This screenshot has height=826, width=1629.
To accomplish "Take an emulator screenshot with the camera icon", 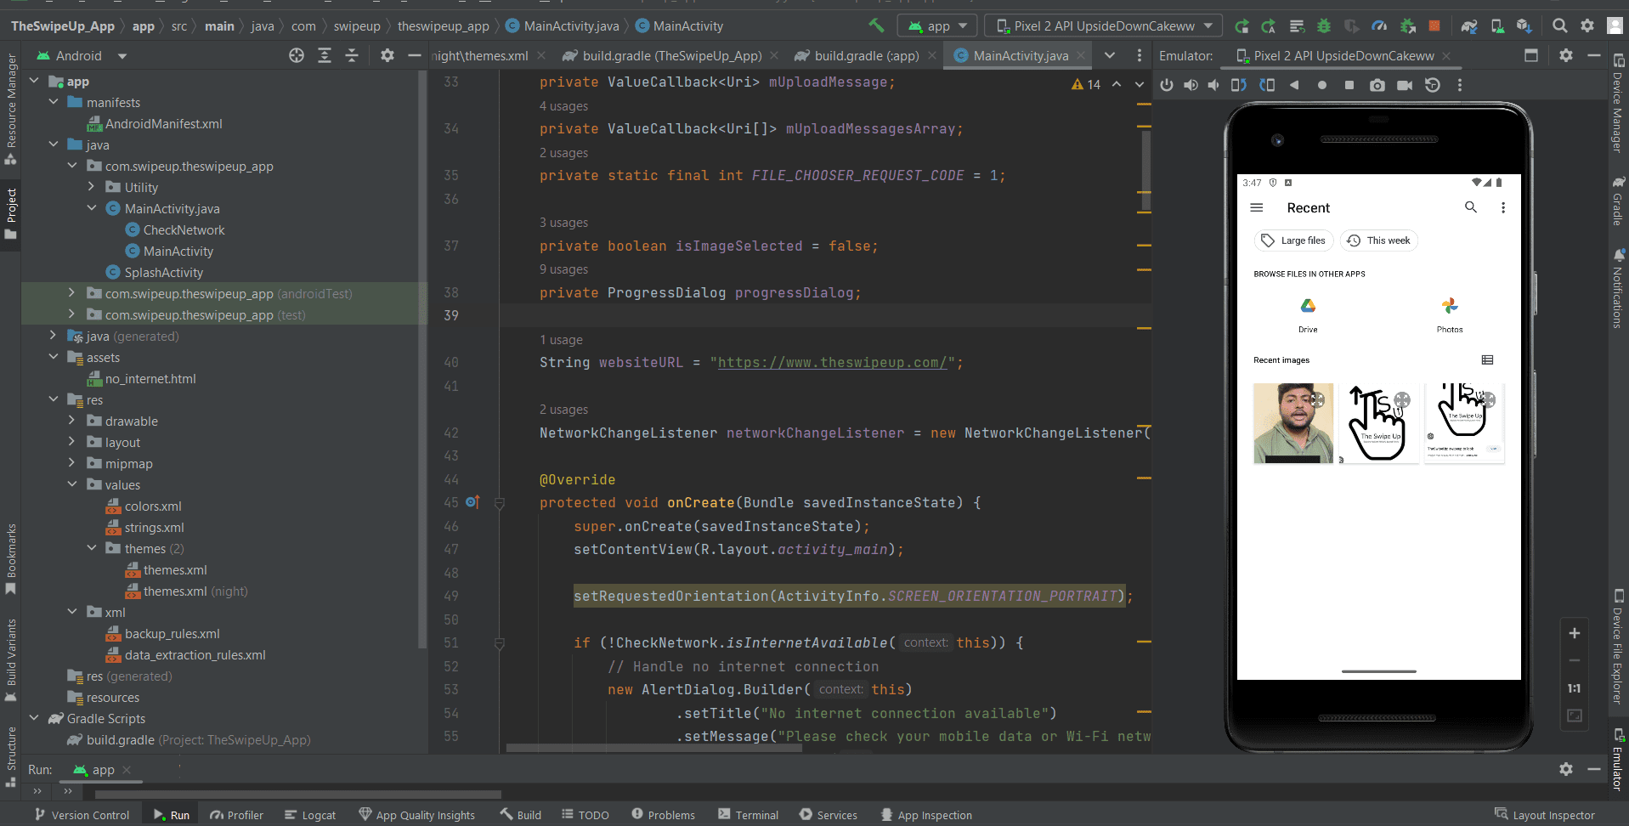I will pos(1377,85).
